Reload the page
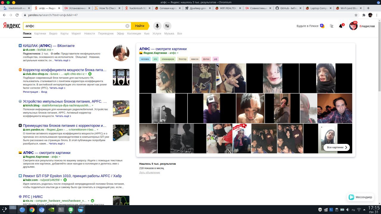The image size is (381, 214). coord(18,15)
